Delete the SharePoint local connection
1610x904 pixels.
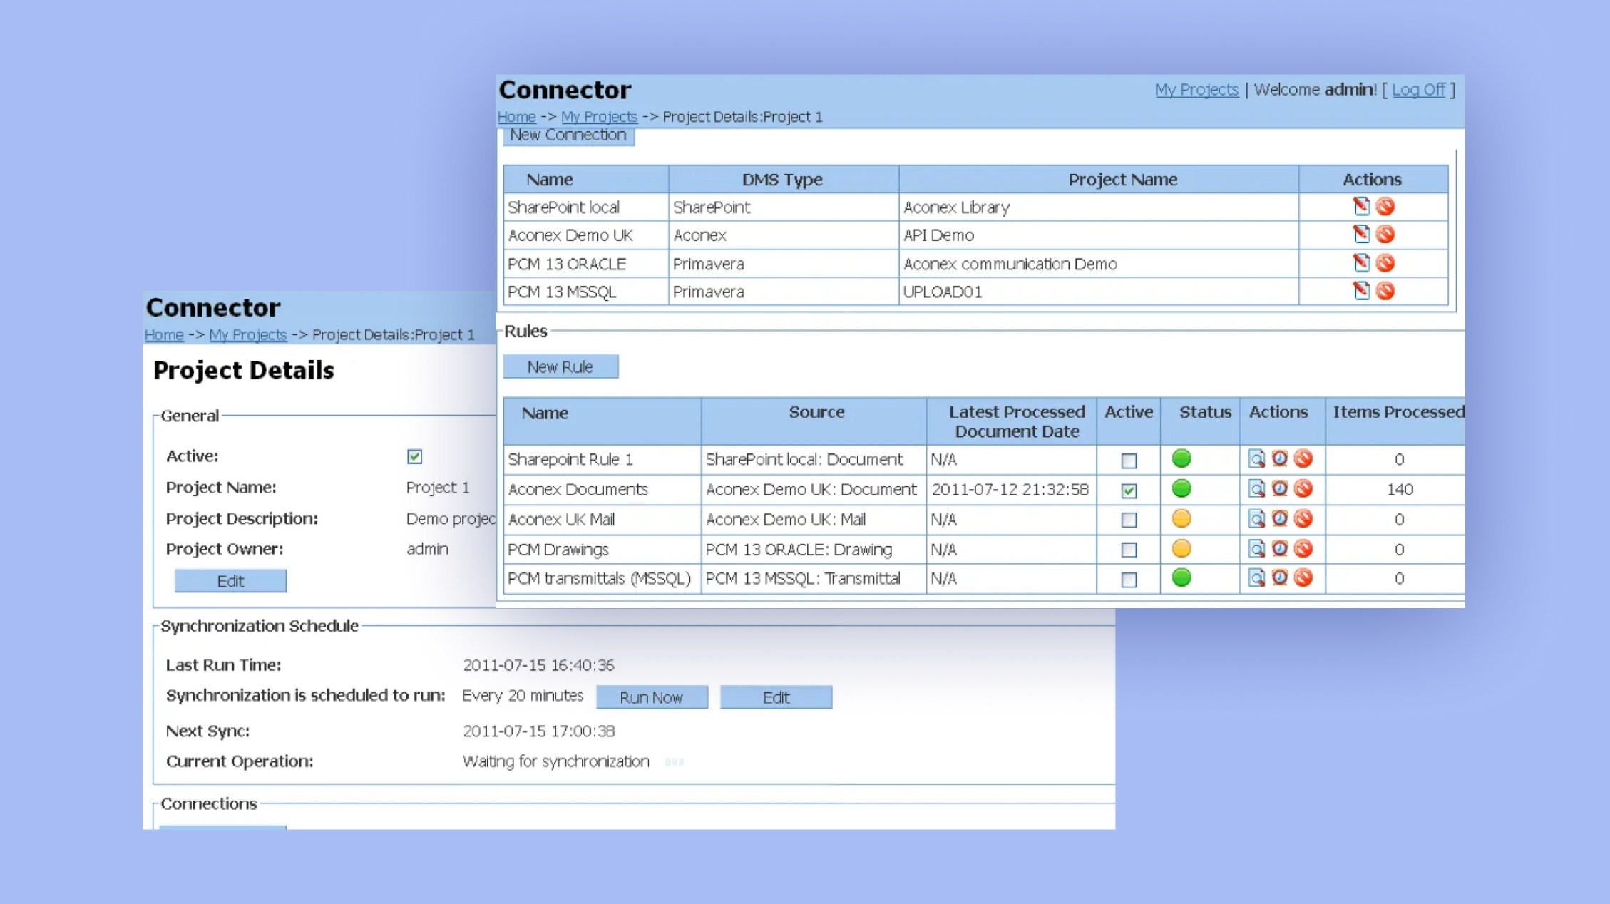coord(1385,207)
